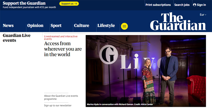Click the Marina Hyde and Richard Osman photo
The image size is (212, 108).
point(146,71)
